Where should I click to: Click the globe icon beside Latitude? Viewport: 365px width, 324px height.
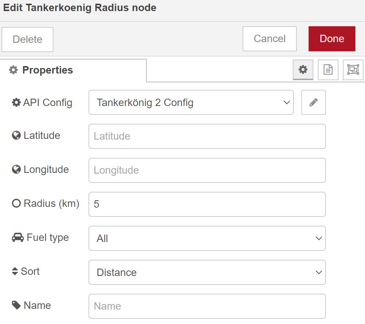coord(16,135)
